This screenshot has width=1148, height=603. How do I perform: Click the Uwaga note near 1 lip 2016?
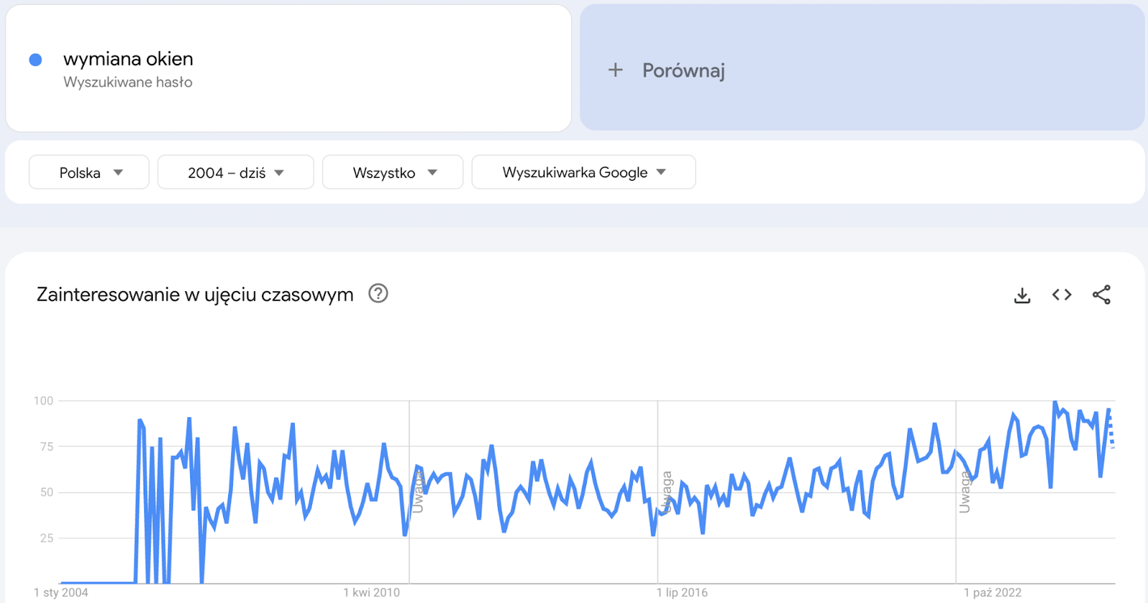667,492
